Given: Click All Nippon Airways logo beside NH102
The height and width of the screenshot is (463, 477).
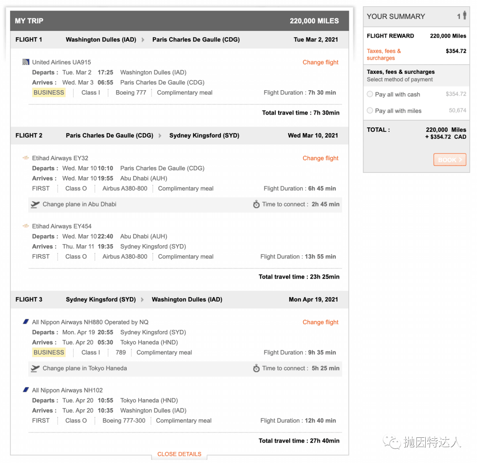Looking at the screenshot, I should [x=26, y=390].
